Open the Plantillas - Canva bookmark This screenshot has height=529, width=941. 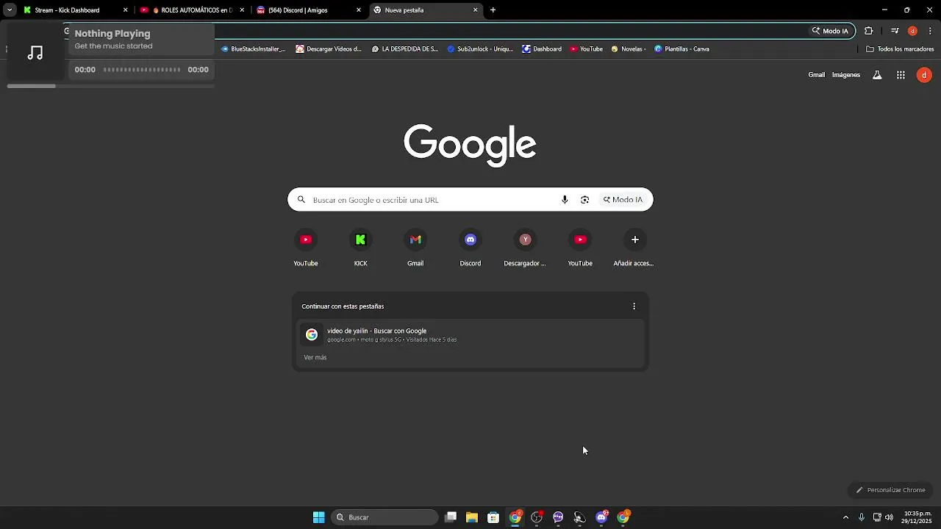point(681,49)
